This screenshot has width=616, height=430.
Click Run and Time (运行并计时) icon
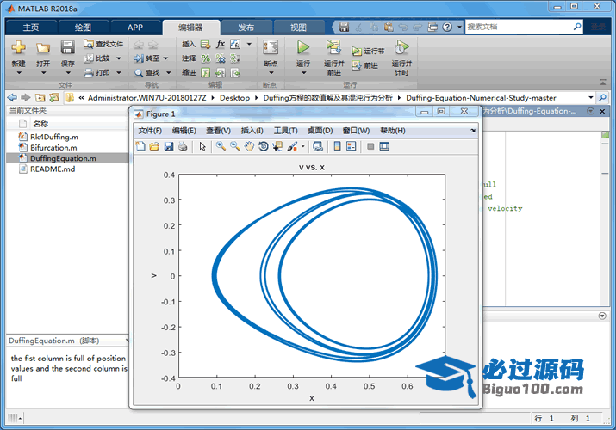coord(401,47)
